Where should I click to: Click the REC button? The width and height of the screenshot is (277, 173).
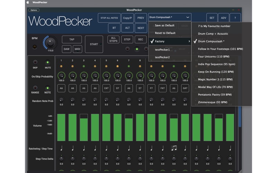tap(141, 39)
